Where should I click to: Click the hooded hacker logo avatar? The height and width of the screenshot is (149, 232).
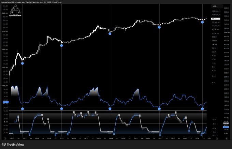(15, 10)
